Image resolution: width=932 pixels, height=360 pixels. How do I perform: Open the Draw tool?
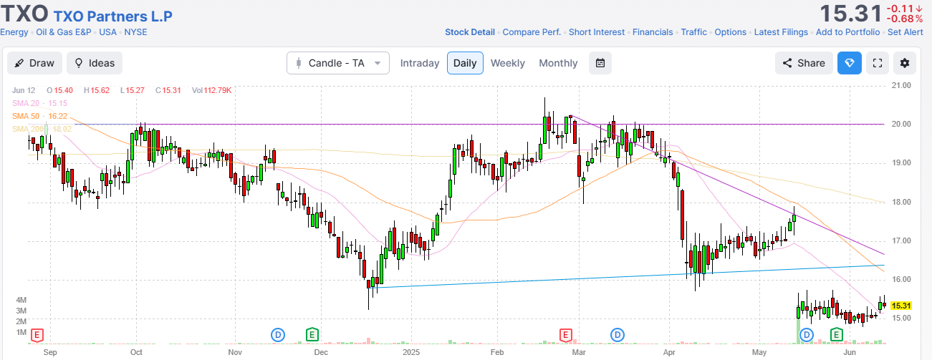pyautogui.click(x=35, y=63)
